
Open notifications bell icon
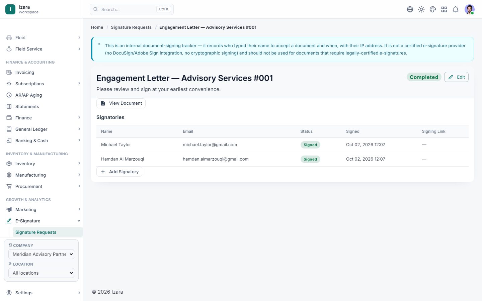456,9
